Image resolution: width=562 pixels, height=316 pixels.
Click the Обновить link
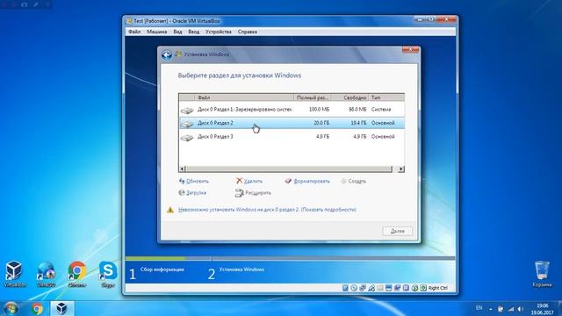coord(198,181)
